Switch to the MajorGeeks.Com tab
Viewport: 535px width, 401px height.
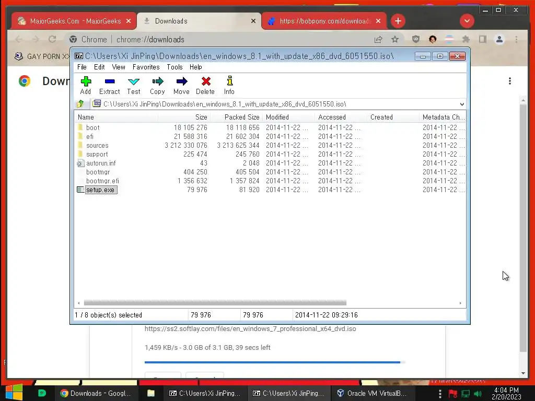74,21
